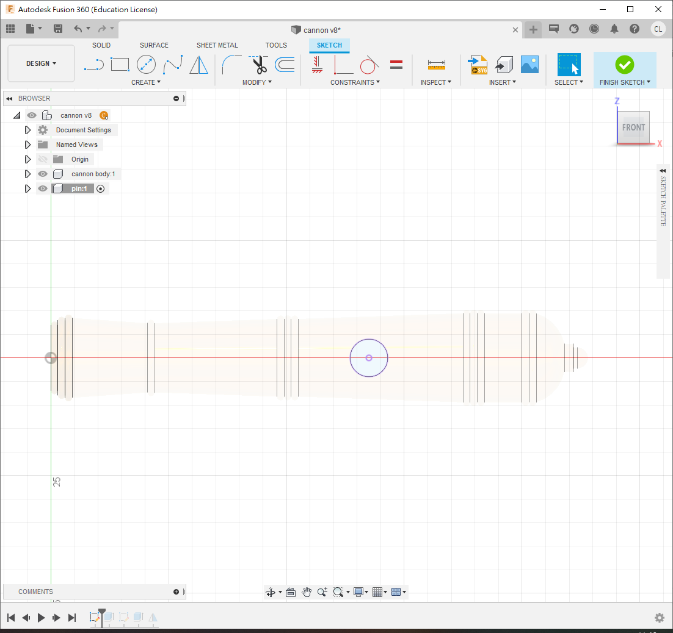
Task: Hide the cannon body:1 component
Action: click(43, 174)
